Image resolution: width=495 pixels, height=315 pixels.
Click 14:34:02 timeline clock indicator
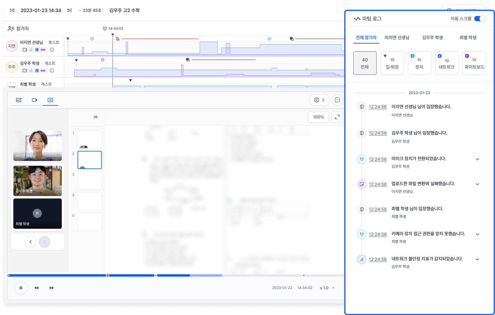[x=113, y=28]
